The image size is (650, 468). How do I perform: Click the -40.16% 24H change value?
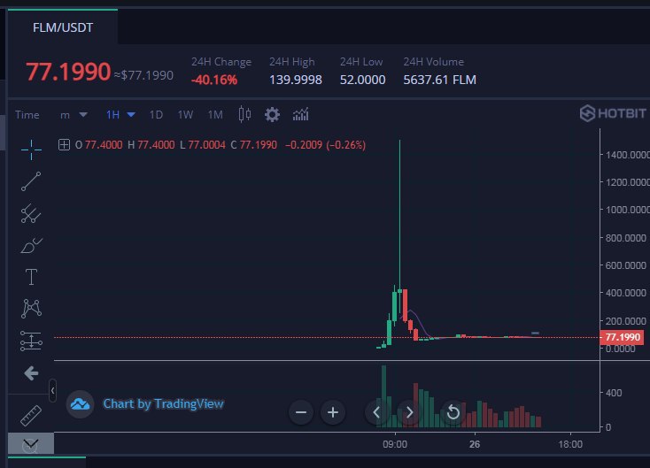point(214,80)
